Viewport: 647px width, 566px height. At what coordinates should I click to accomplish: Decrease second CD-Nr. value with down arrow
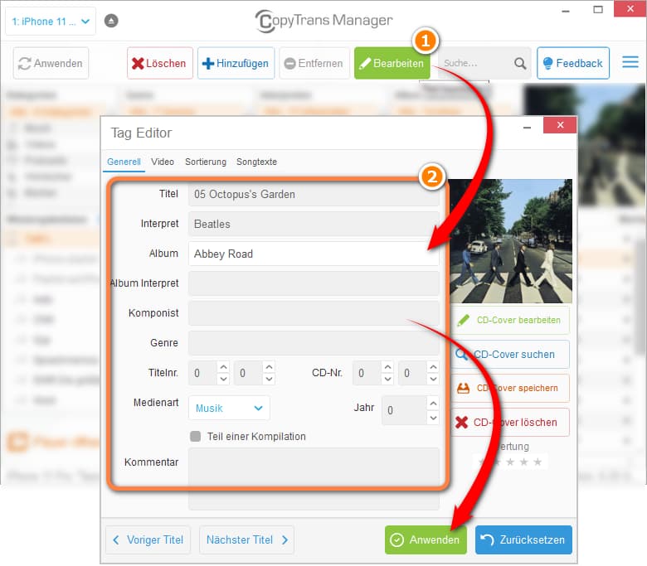433,379
